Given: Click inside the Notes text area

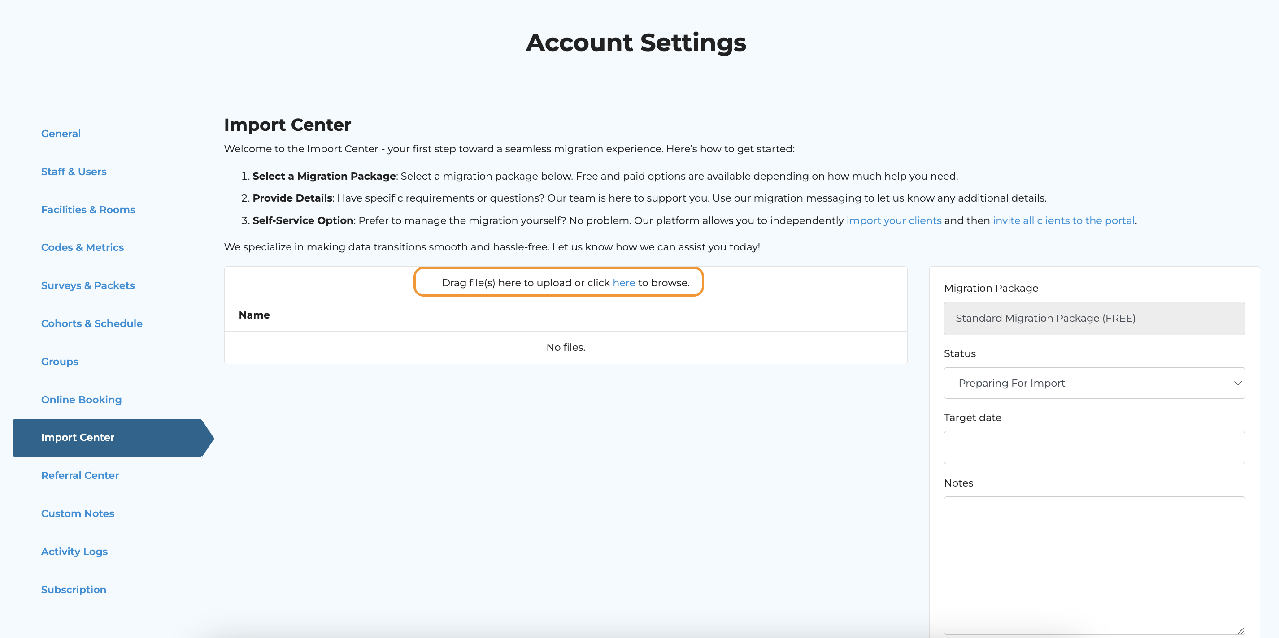Looking at the screenshot, I should (1094, 565).
